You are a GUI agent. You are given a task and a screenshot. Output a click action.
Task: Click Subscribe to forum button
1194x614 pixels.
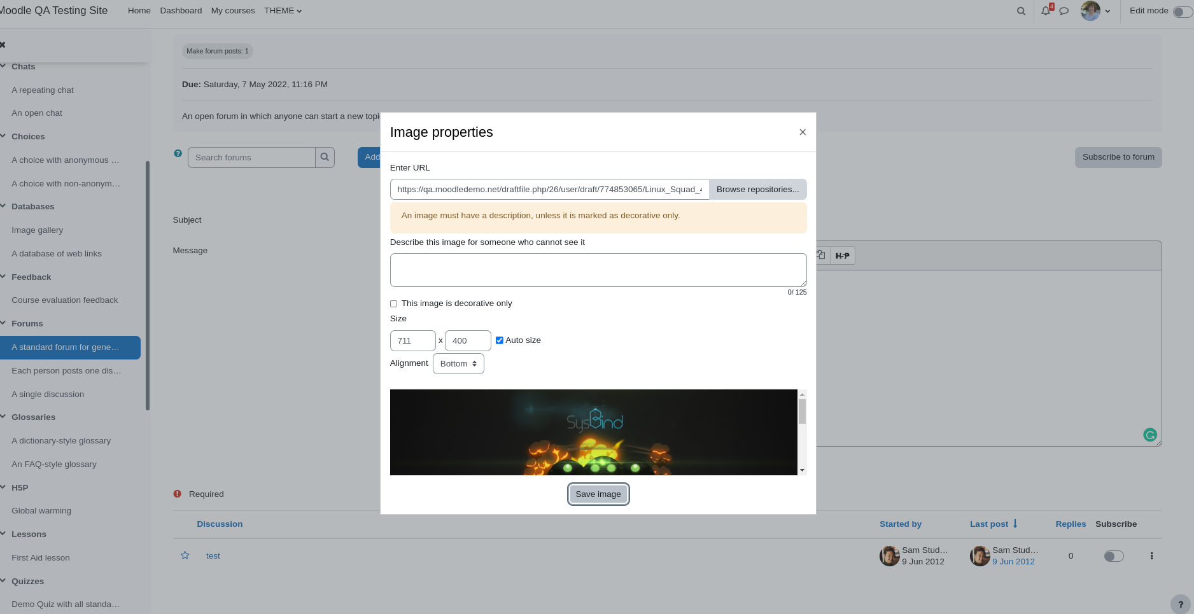1118,157
